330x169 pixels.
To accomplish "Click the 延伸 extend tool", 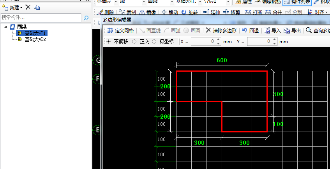I will pyautogui.click(x=212, y=12).
